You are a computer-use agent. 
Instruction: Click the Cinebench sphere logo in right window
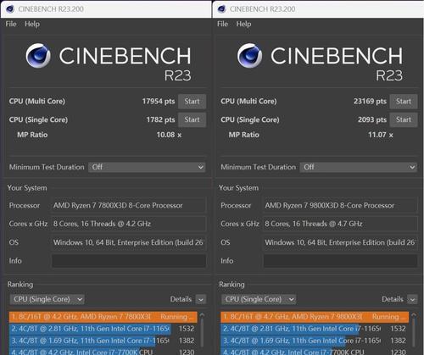pyautogui.click(x=249, y=55)
